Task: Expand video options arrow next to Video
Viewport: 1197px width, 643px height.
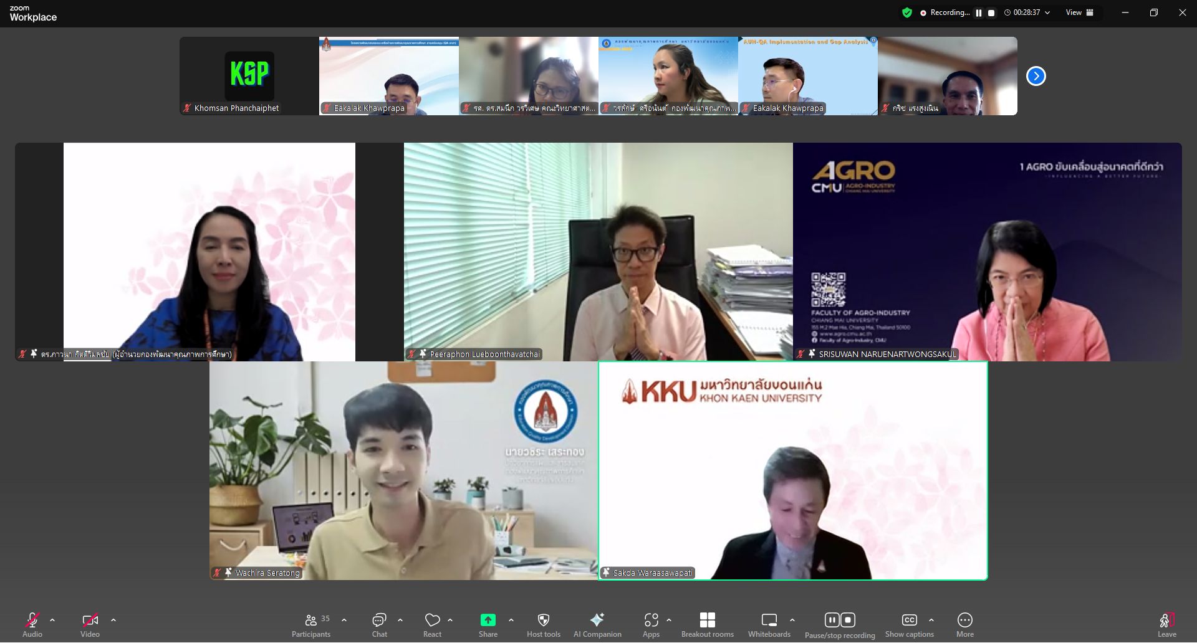Action: (113, 620)
